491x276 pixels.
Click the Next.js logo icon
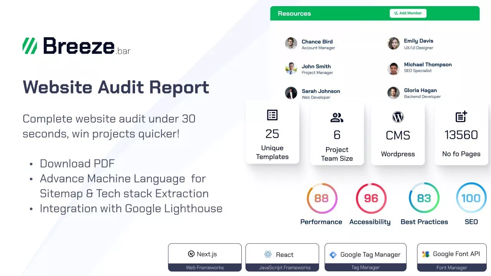[191, 254]
